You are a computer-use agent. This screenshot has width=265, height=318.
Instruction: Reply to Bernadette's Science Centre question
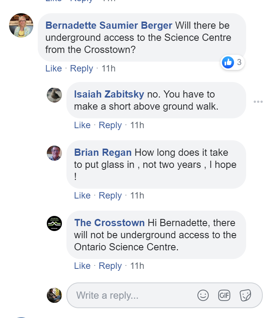point(82,68)
